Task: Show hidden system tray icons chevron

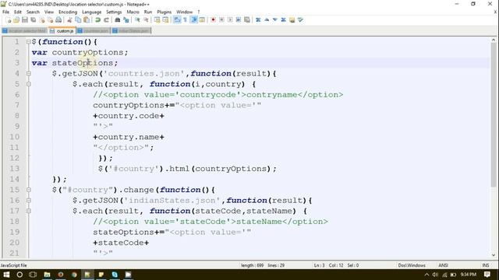Action: point(426,275)
